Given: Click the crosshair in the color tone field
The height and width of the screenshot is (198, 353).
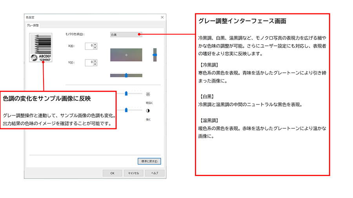Looking at the screenshot, I should pos(126,55).
